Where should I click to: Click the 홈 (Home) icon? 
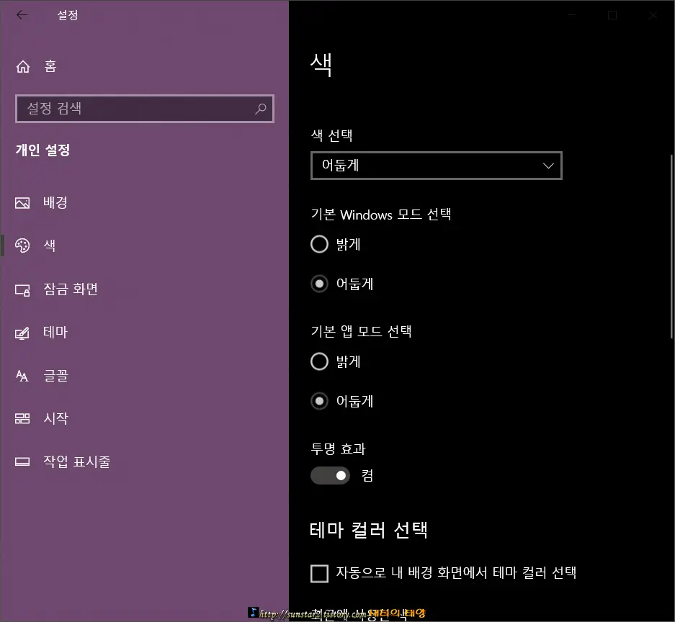(x=22, y=66)
